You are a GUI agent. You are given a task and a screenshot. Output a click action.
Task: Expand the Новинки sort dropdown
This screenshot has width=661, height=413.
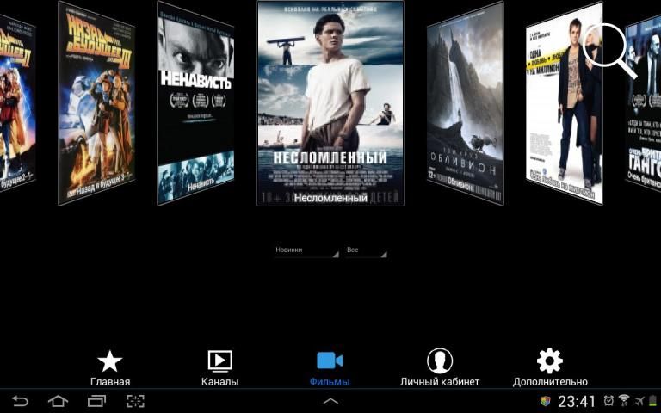[x=306, y=250]
